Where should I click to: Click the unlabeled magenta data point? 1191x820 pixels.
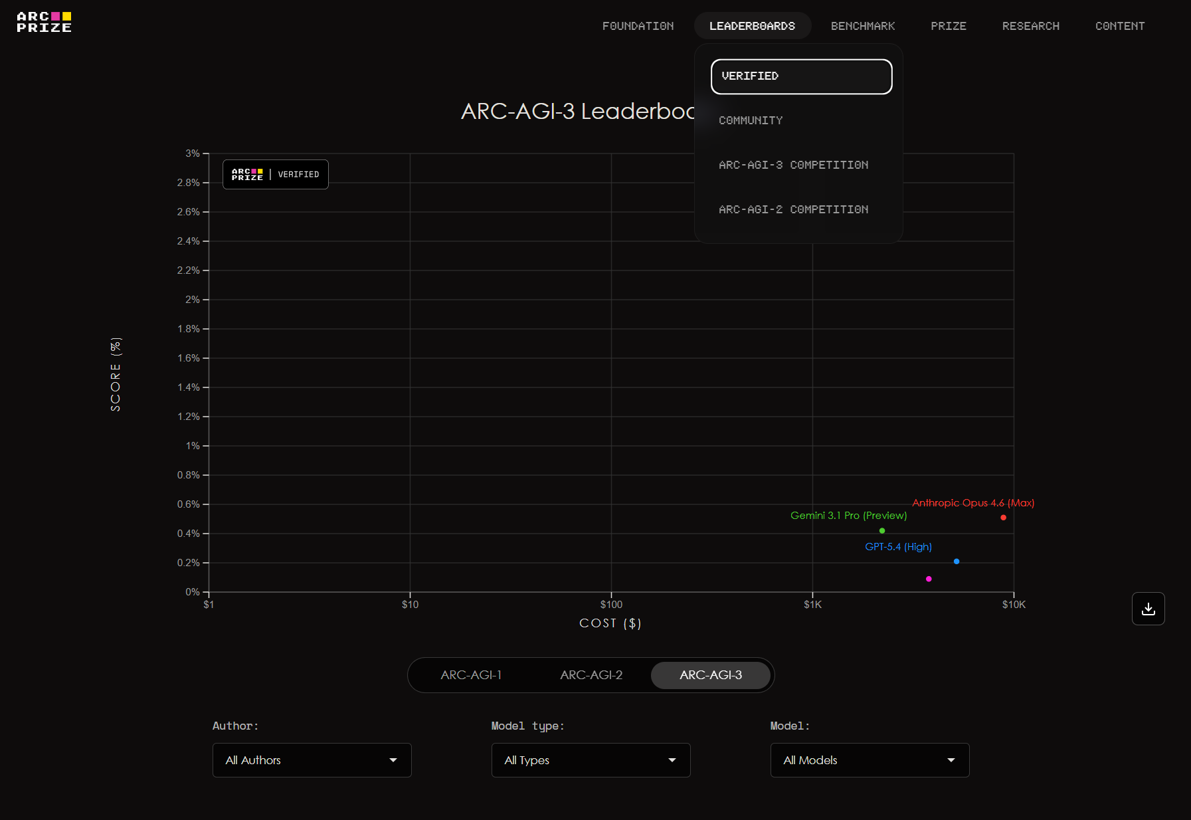(x=929, y=579)
